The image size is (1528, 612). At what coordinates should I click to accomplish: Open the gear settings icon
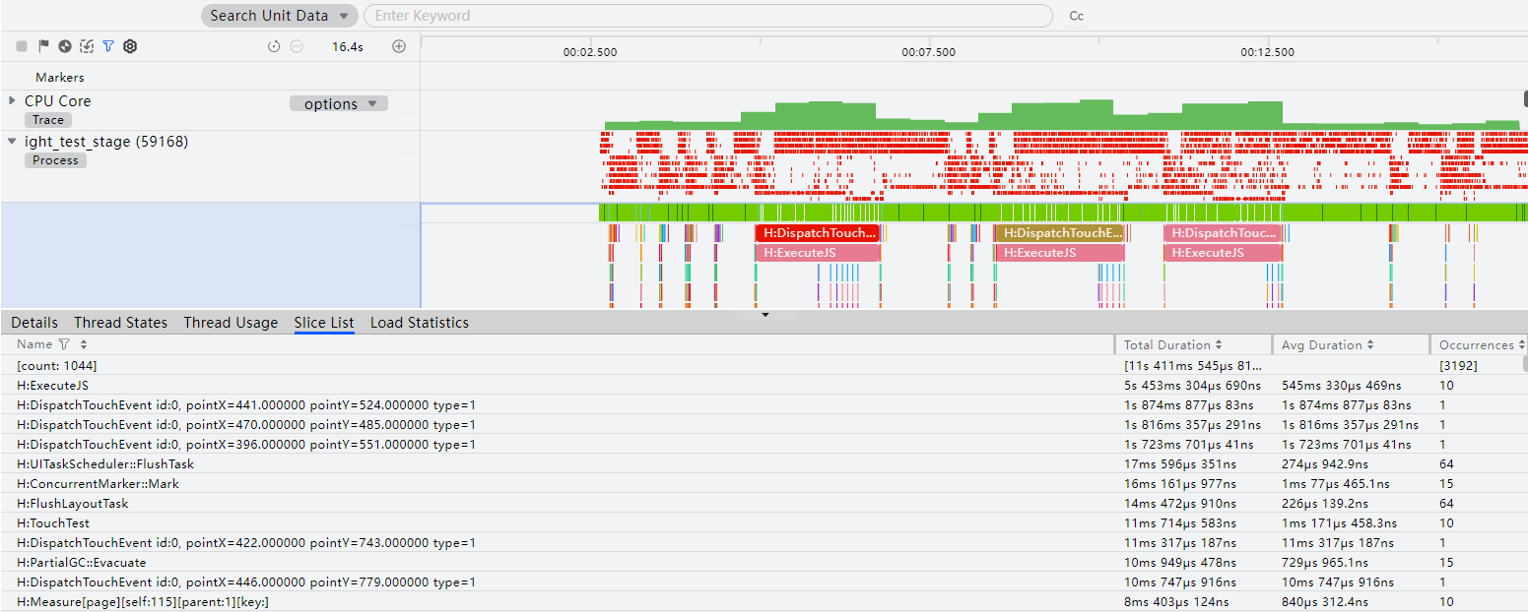[130, 46]
